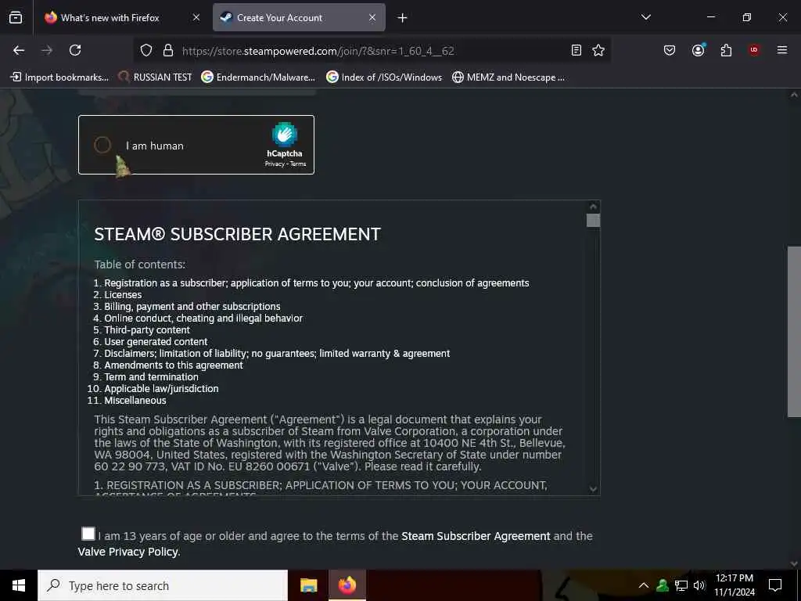Jump to Miscellaneous section
The height and width of the screenshot is (601, 801).
point(135,401)
